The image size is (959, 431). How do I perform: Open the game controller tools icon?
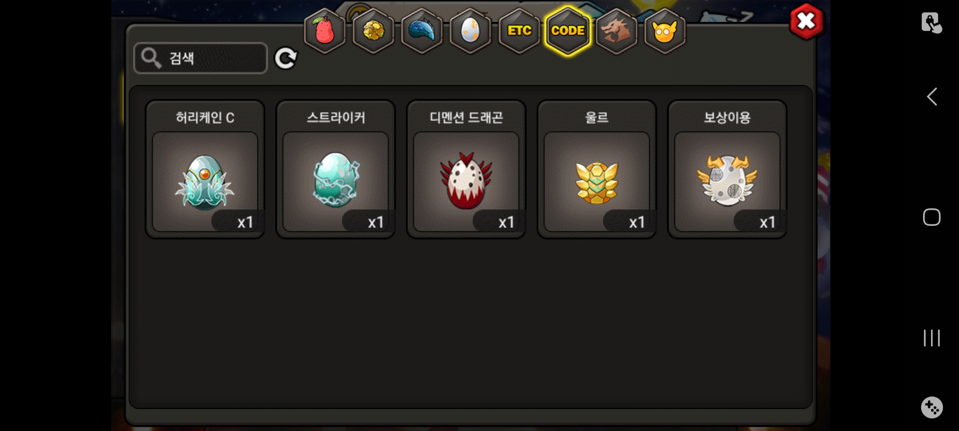[x=932, y=407]
